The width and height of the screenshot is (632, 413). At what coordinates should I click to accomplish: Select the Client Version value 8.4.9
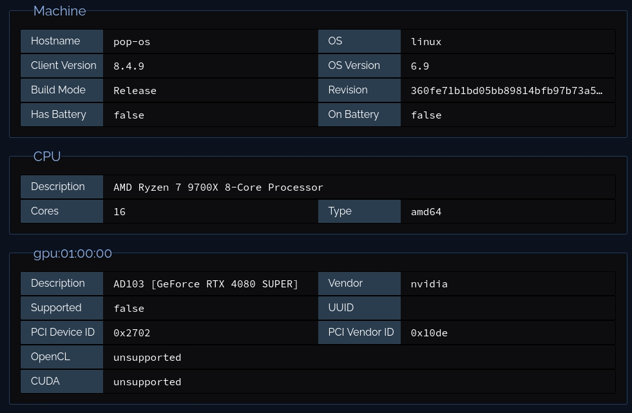129,66
